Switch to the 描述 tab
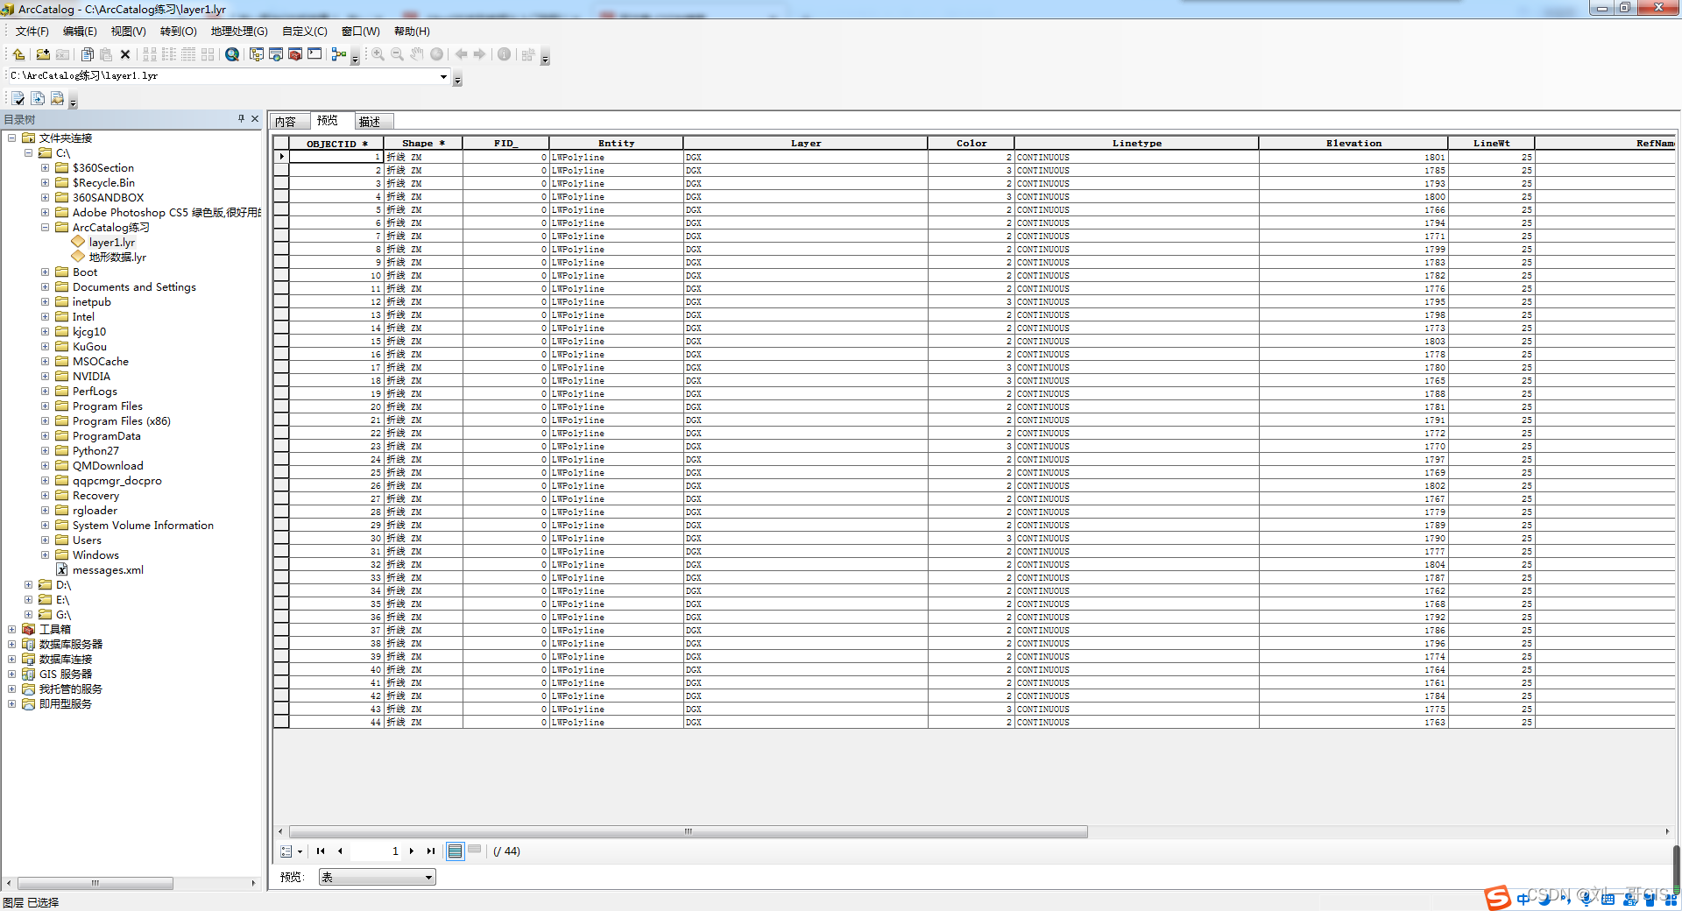This screenshot has width=1682, height=911. 370,122
